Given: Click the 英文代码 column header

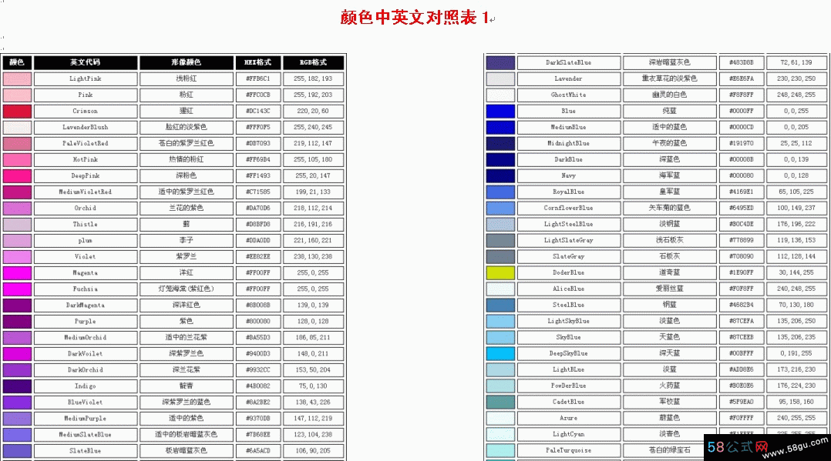Looking at the screenshot, I should (x=86, y=62).
